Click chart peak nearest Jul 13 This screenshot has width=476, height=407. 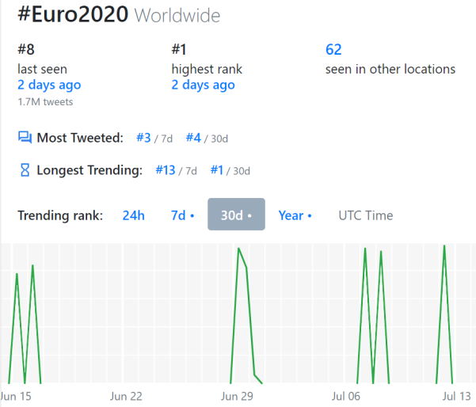coord(444,245)
